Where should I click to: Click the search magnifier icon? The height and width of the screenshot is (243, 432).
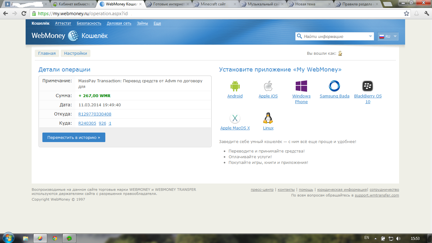pos(299,36)
